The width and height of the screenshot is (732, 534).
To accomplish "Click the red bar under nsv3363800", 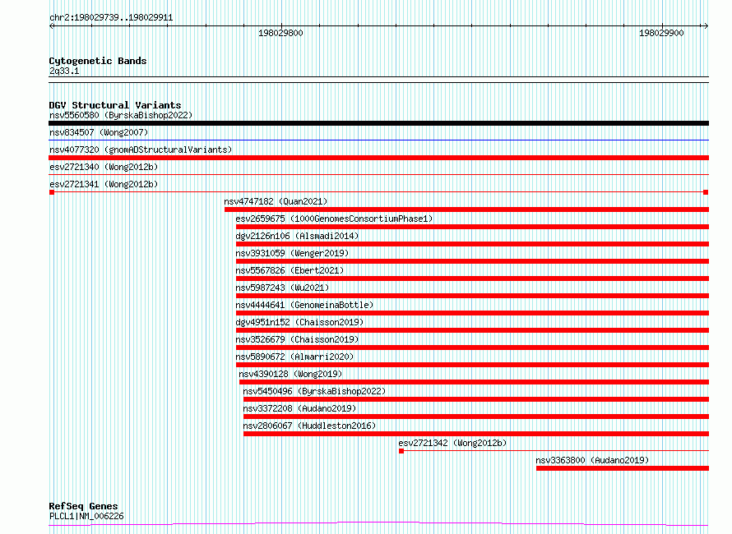I will [x=623, y=468].
